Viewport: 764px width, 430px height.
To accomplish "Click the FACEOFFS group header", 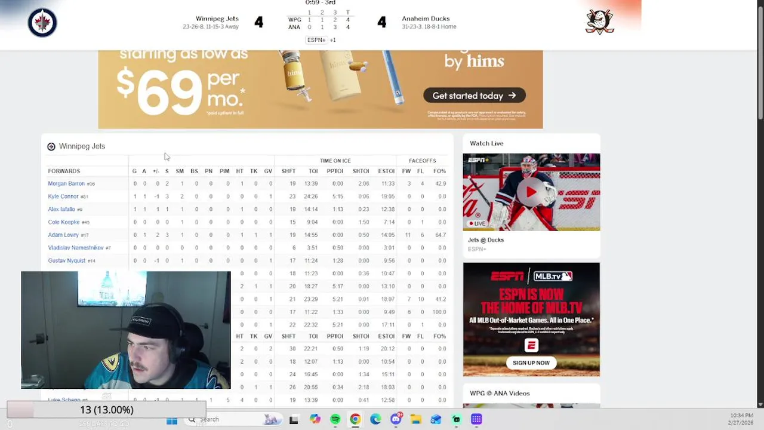I will (x=422, y=161).
